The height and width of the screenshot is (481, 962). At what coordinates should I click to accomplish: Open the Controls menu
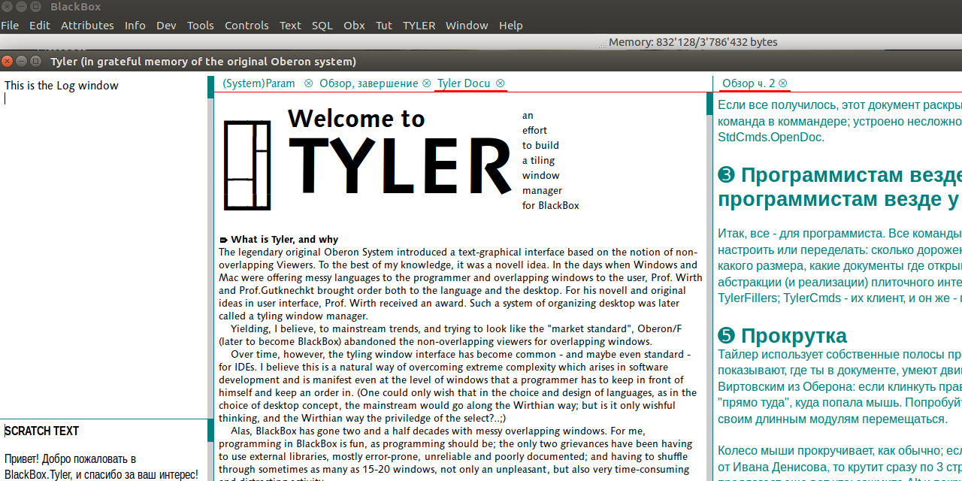(247, 25)
